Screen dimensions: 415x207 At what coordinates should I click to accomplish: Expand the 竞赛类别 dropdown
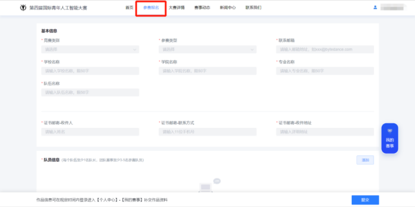[90, 50]
